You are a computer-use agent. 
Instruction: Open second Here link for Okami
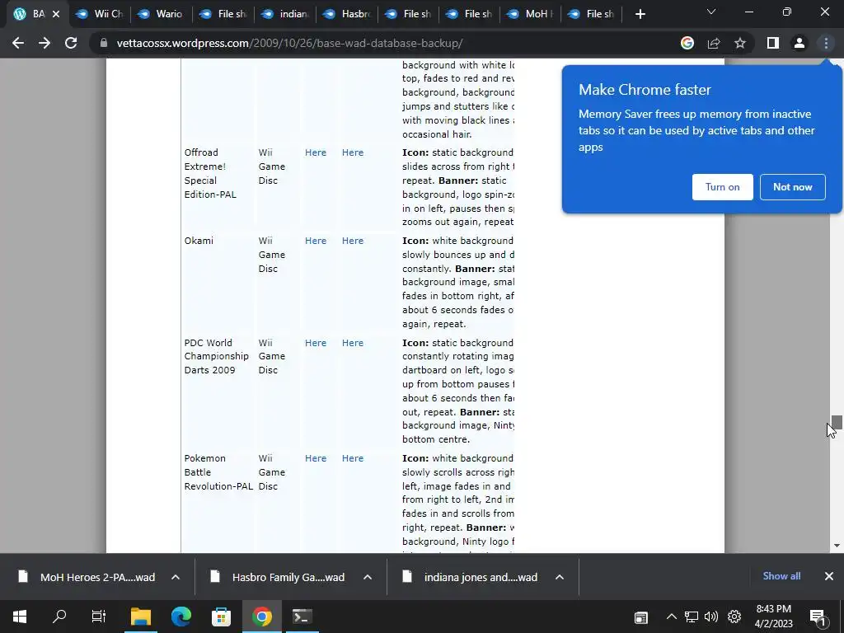(x=353, y=241)
